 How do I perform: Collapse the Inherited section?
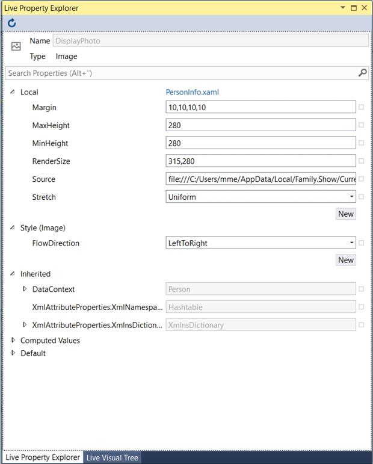(x=13, y=274)
